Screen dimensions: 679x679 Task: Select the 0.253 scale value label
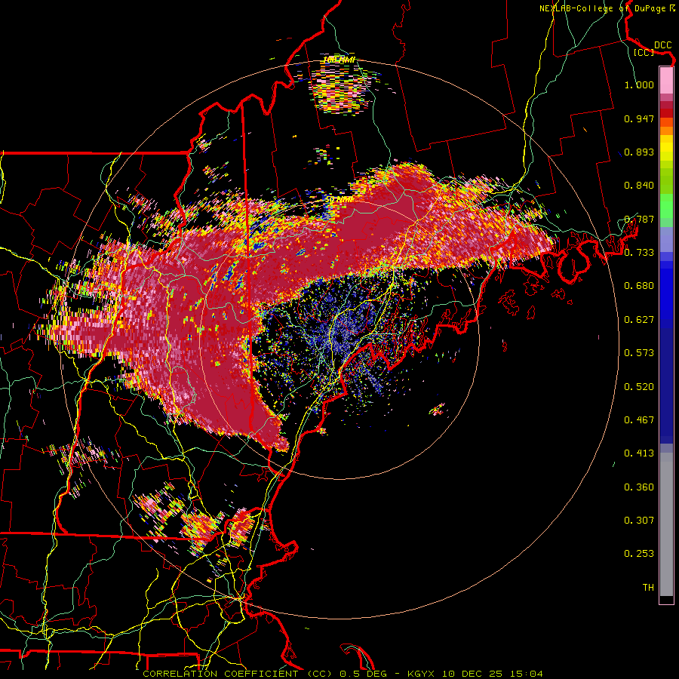(x=639, y=554)
